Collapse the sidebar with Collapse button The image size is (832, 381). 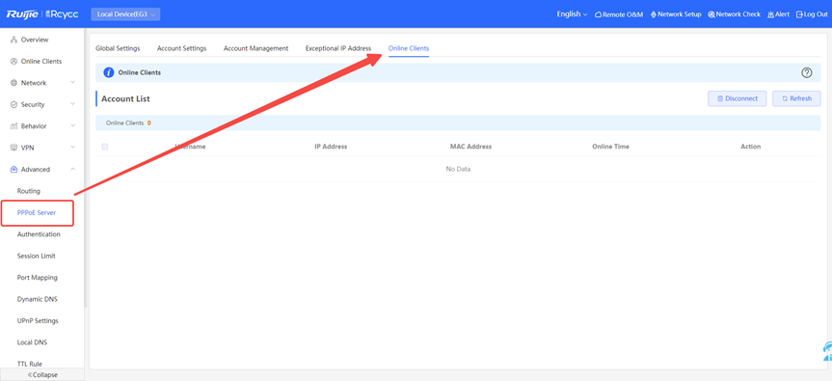pyautogui.click(x=41, y=374)
